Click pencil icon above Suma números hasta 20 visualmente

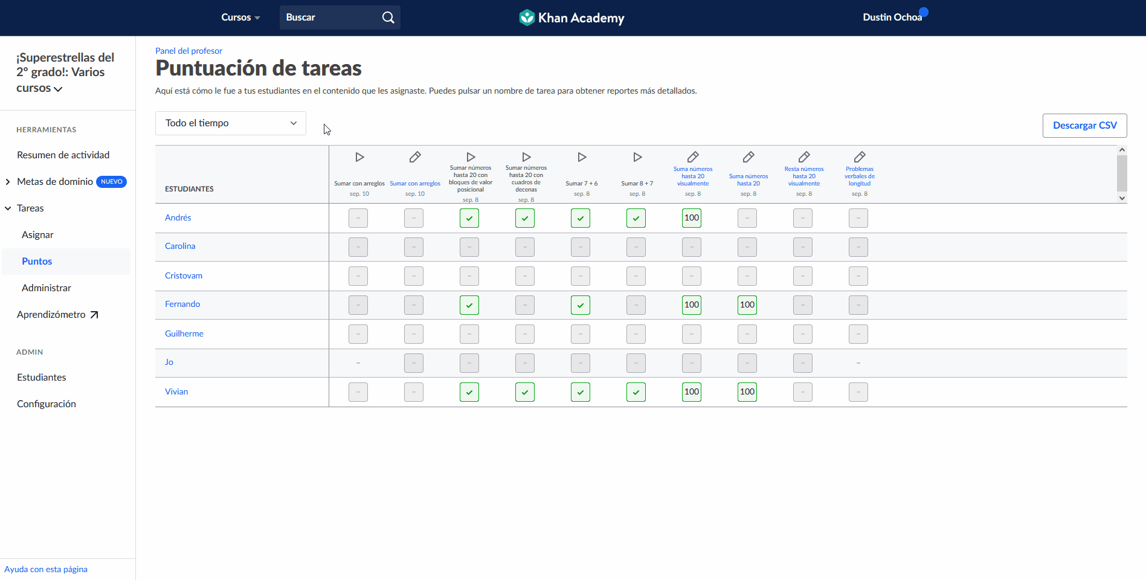click(693, 157)
